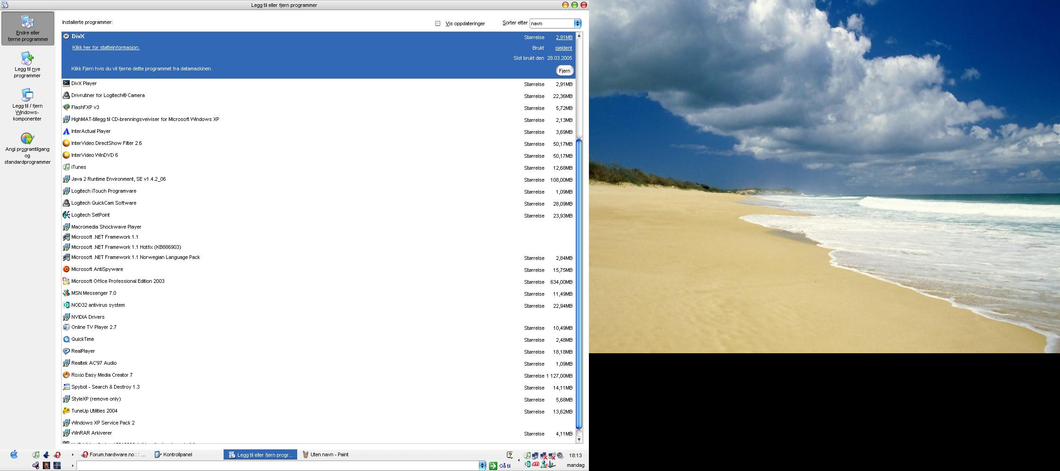
Task: Click the 'Fjern' button for DivX
Action: pos(565,70)
